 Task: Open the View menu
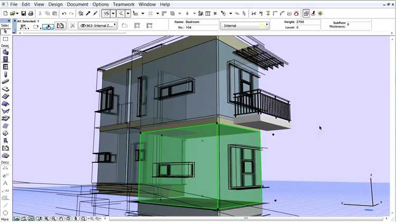pos(39,4)
